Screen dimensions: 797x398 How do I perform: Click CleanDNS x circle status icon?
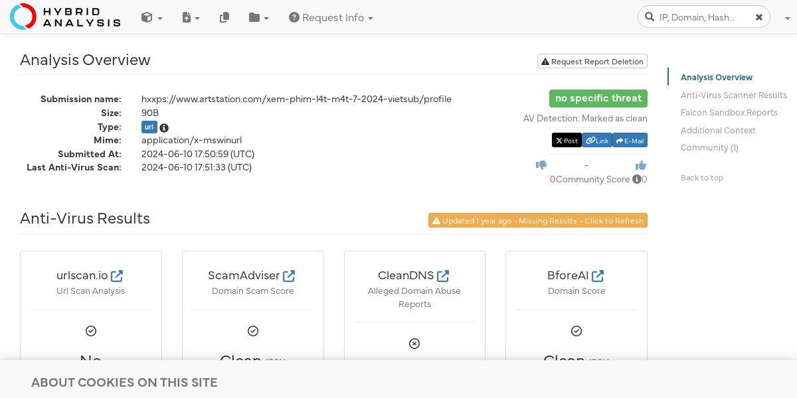(x=414, y=344)
